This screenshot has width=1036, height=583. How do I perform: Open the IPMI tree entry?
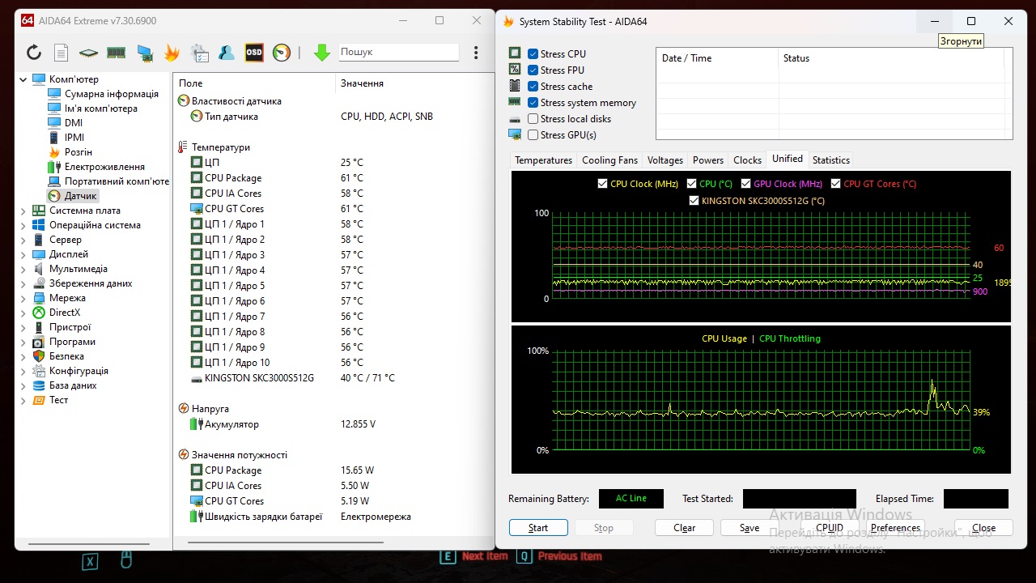(74, 138)
